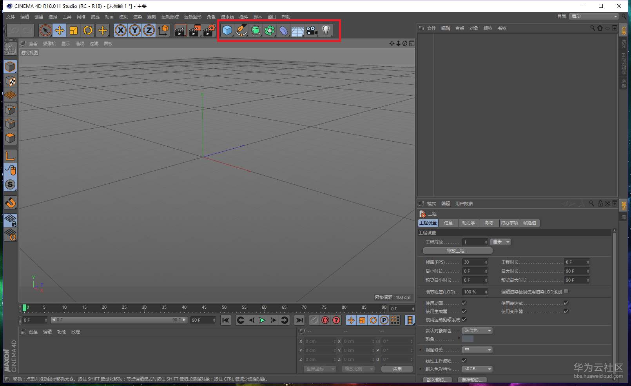Click the Deformer bend icon
Viewport: 631px width, 386px height.
pos(283,30)
